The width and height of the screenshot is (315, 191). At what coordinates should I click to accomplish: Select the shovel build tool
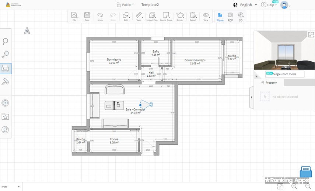(6, 55)
